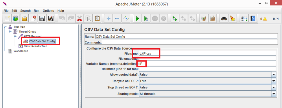Viewport: 282px width, 108px height.
Task: Click the Name input field
Action: point(186,37)
